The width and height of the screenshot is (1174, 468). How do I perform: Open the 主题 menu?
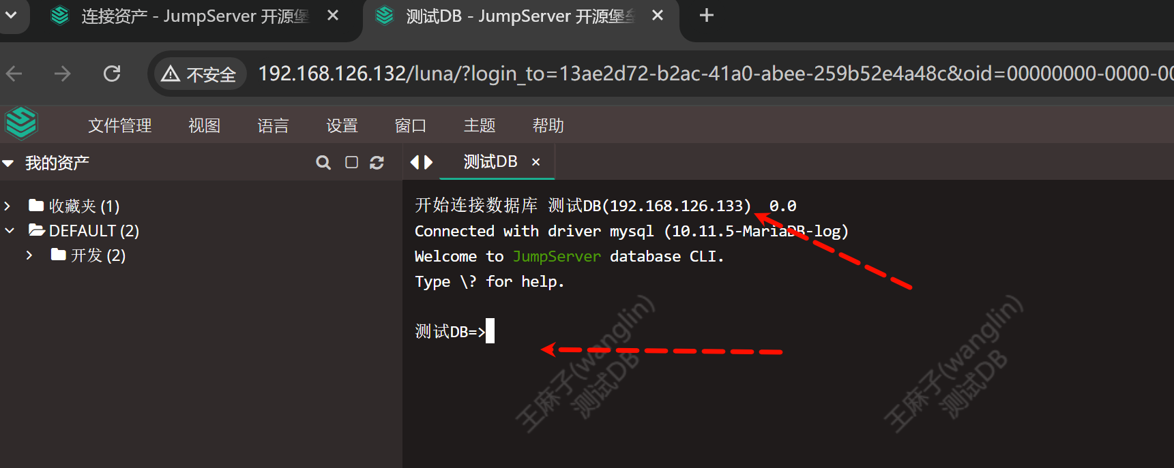pos(480,126)
